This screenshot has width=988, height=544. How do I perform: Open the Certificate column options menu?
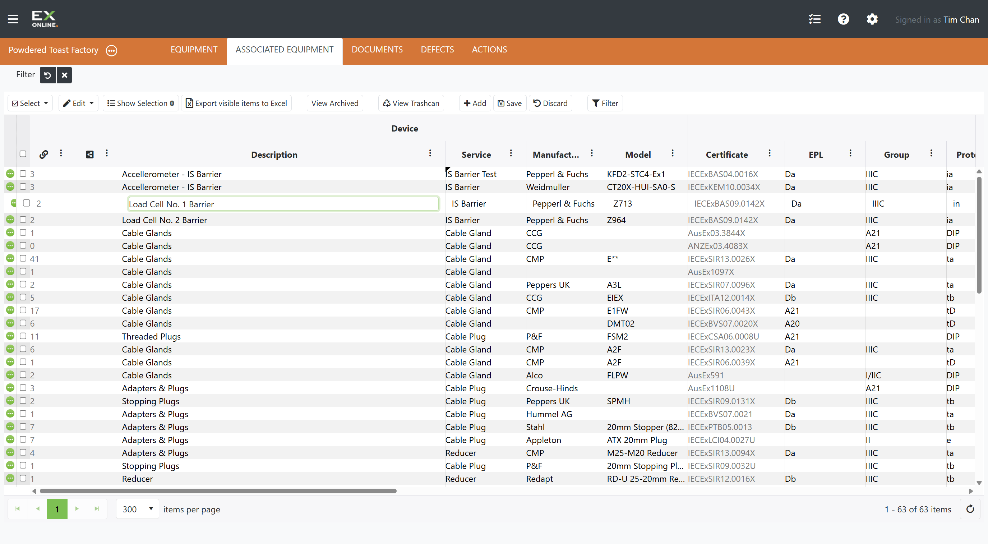[x=770, y=153]
